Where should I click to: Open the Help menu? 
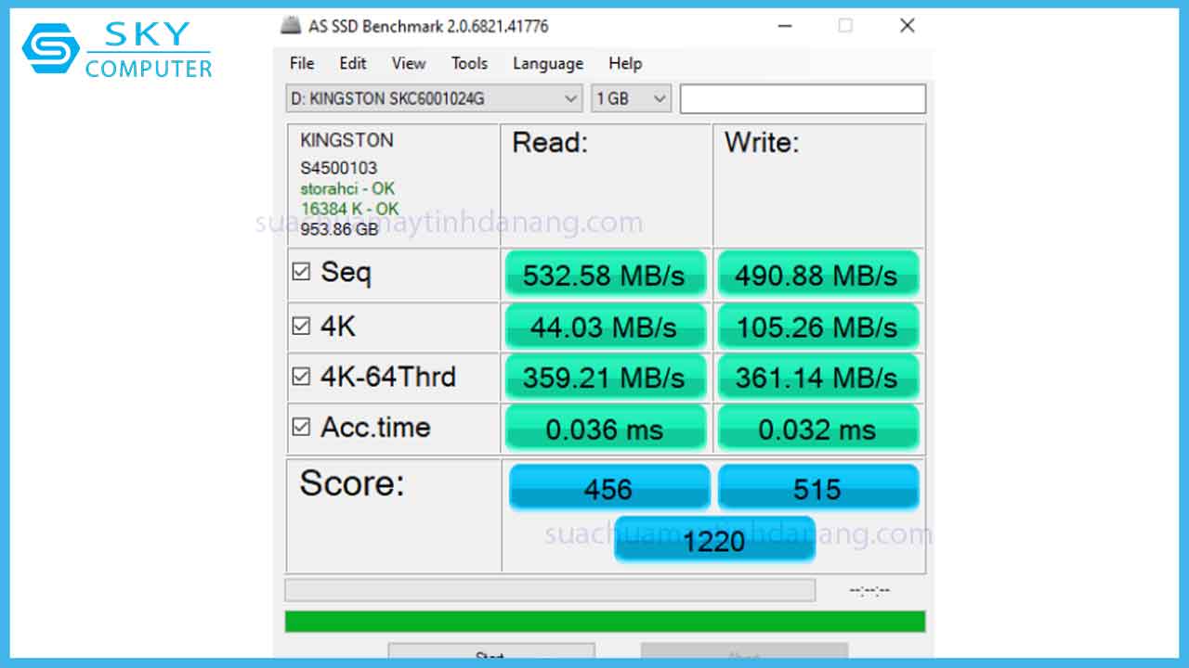click(625, 63)
